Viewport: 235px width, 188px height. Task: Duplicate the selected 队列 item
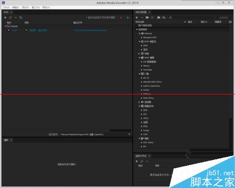pyautogui.click(x=21, y=17)
